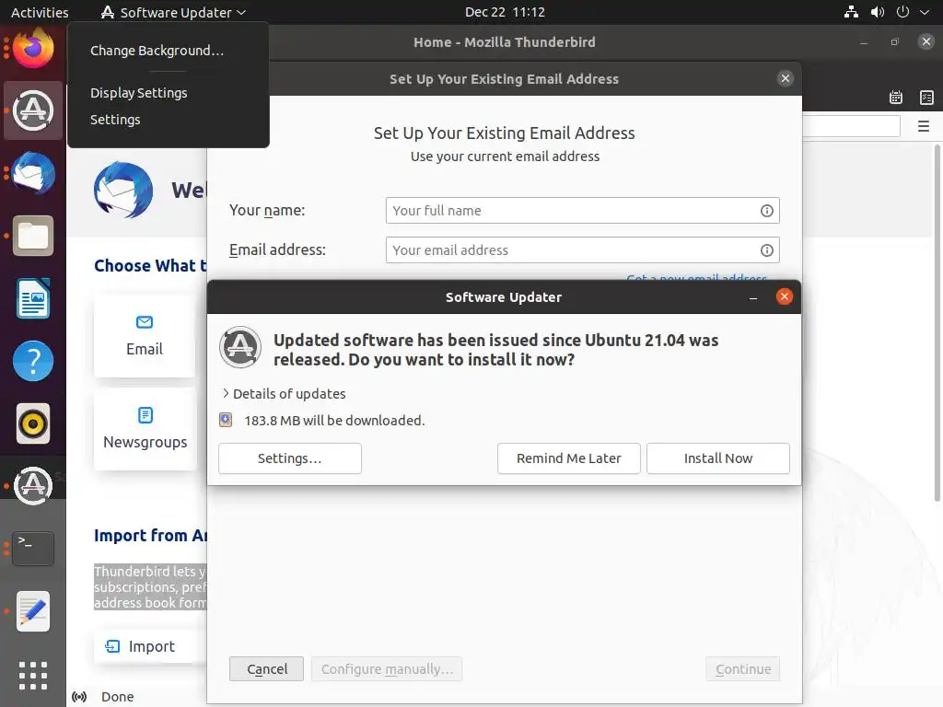
Task: Click Continue in email setup dialog
Action: pyautogui.click(x=743, y=669)
